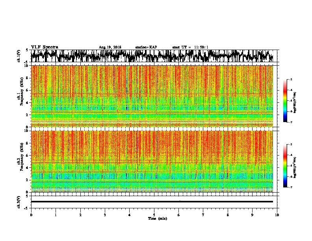Click the time axis tick label "9"
Screen dimensions: 312x241
coord(252,215)
